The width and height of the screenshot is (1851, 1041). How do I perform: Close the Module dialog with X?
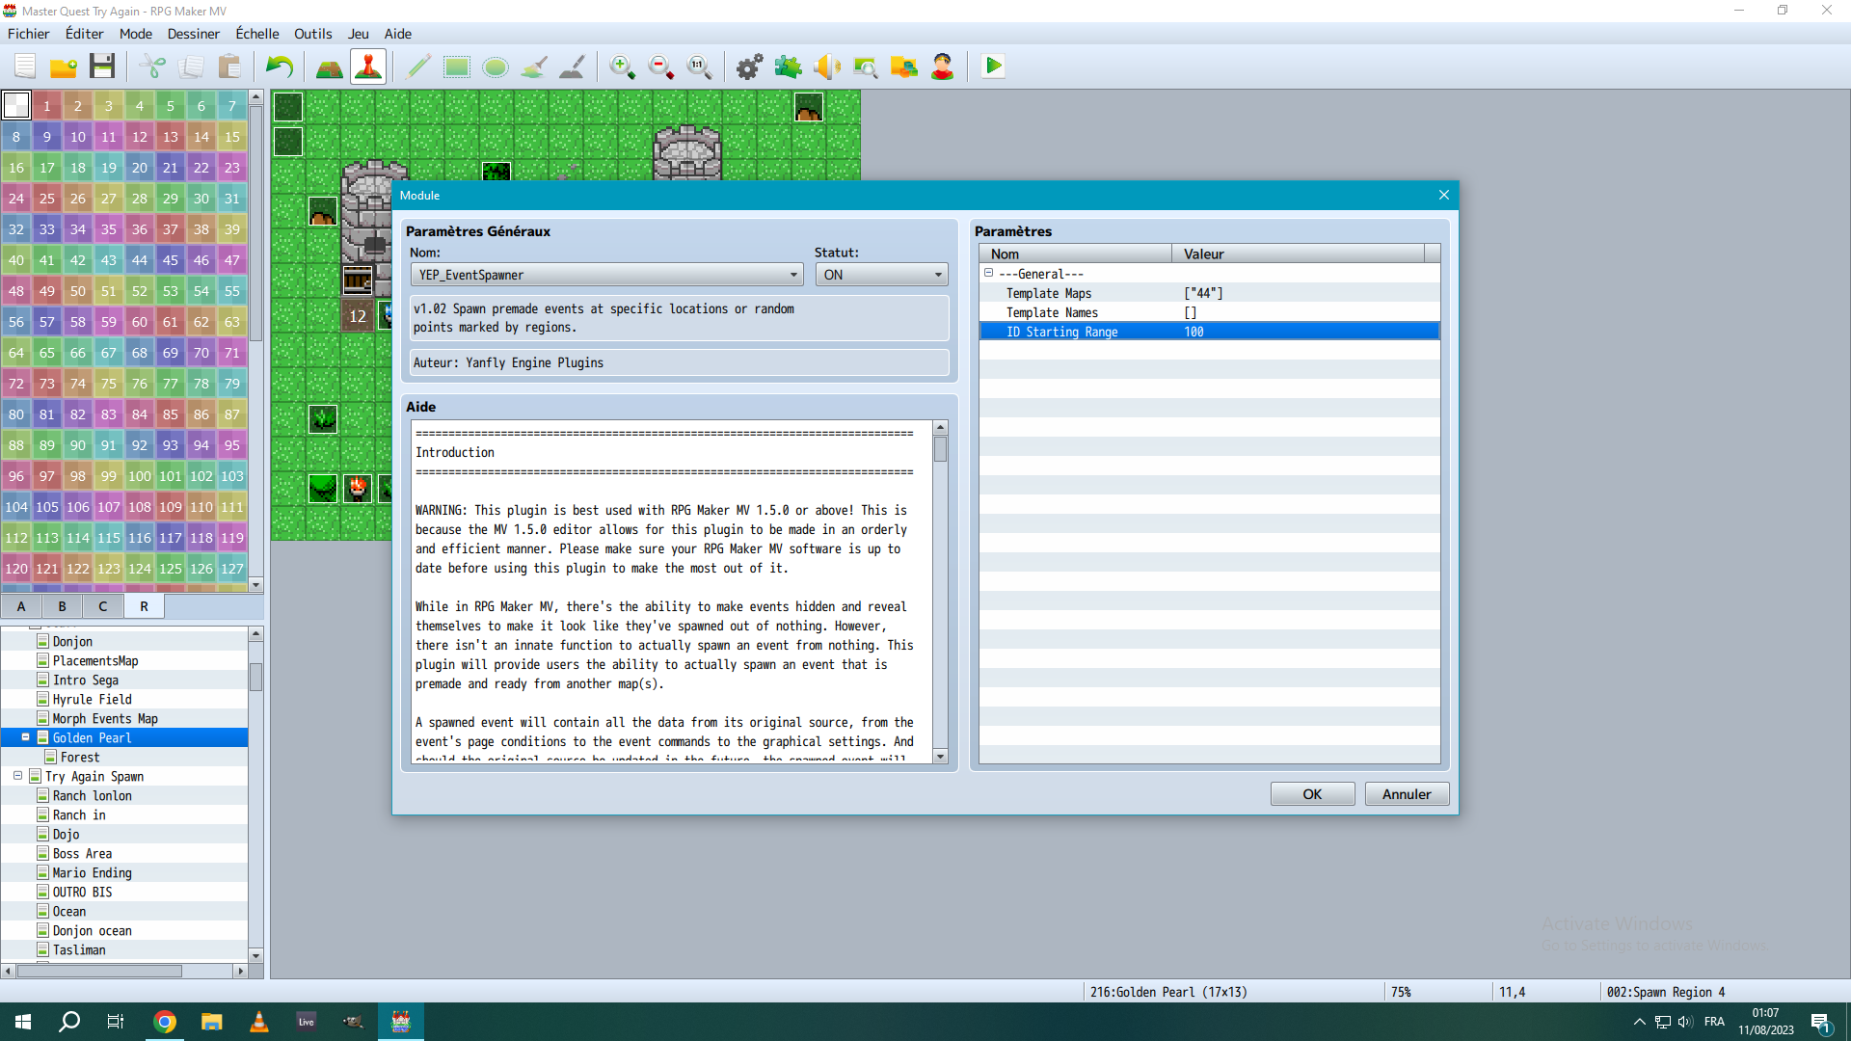click(1444, 195)
